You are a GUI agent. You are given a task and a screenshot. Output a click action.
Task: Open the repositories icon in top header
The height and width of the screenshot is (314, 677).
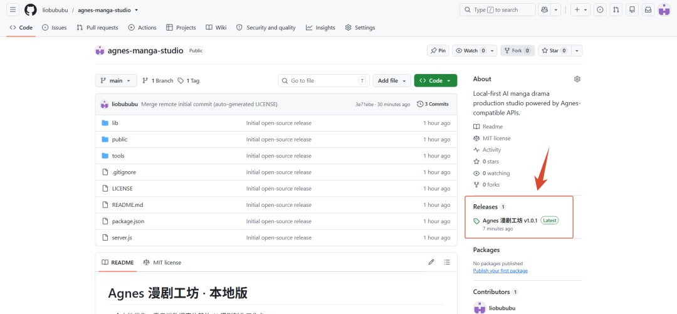(x=632, y=9)
